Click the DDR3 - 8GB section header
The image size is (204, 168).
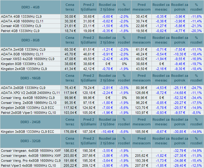point(30,40)
